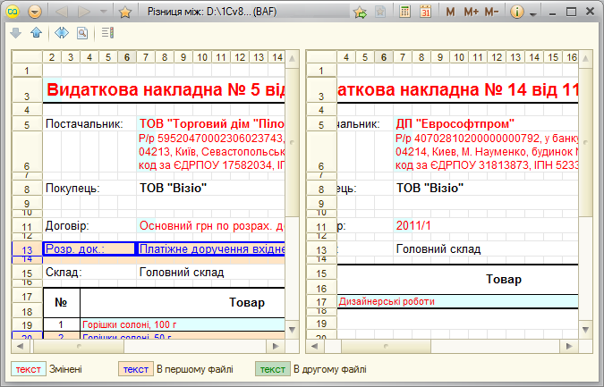The image size is (604, 387).
Task: Click the Розр. док.: cell
Action: pyautogui.click(x=89, y=248)
